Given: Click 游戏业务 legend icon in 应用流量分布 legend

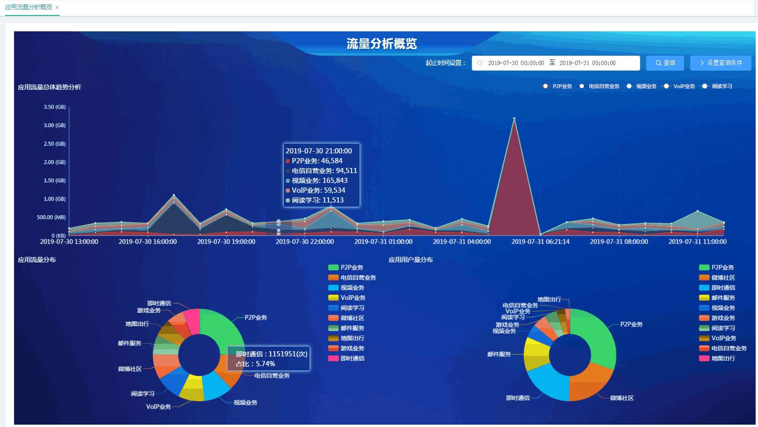Looking at the screenshot, I should 333,348.
